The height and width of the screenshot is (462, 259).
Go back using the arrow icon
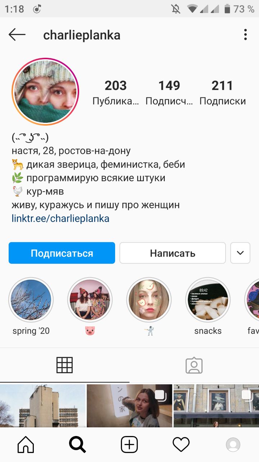coord(17,35)
